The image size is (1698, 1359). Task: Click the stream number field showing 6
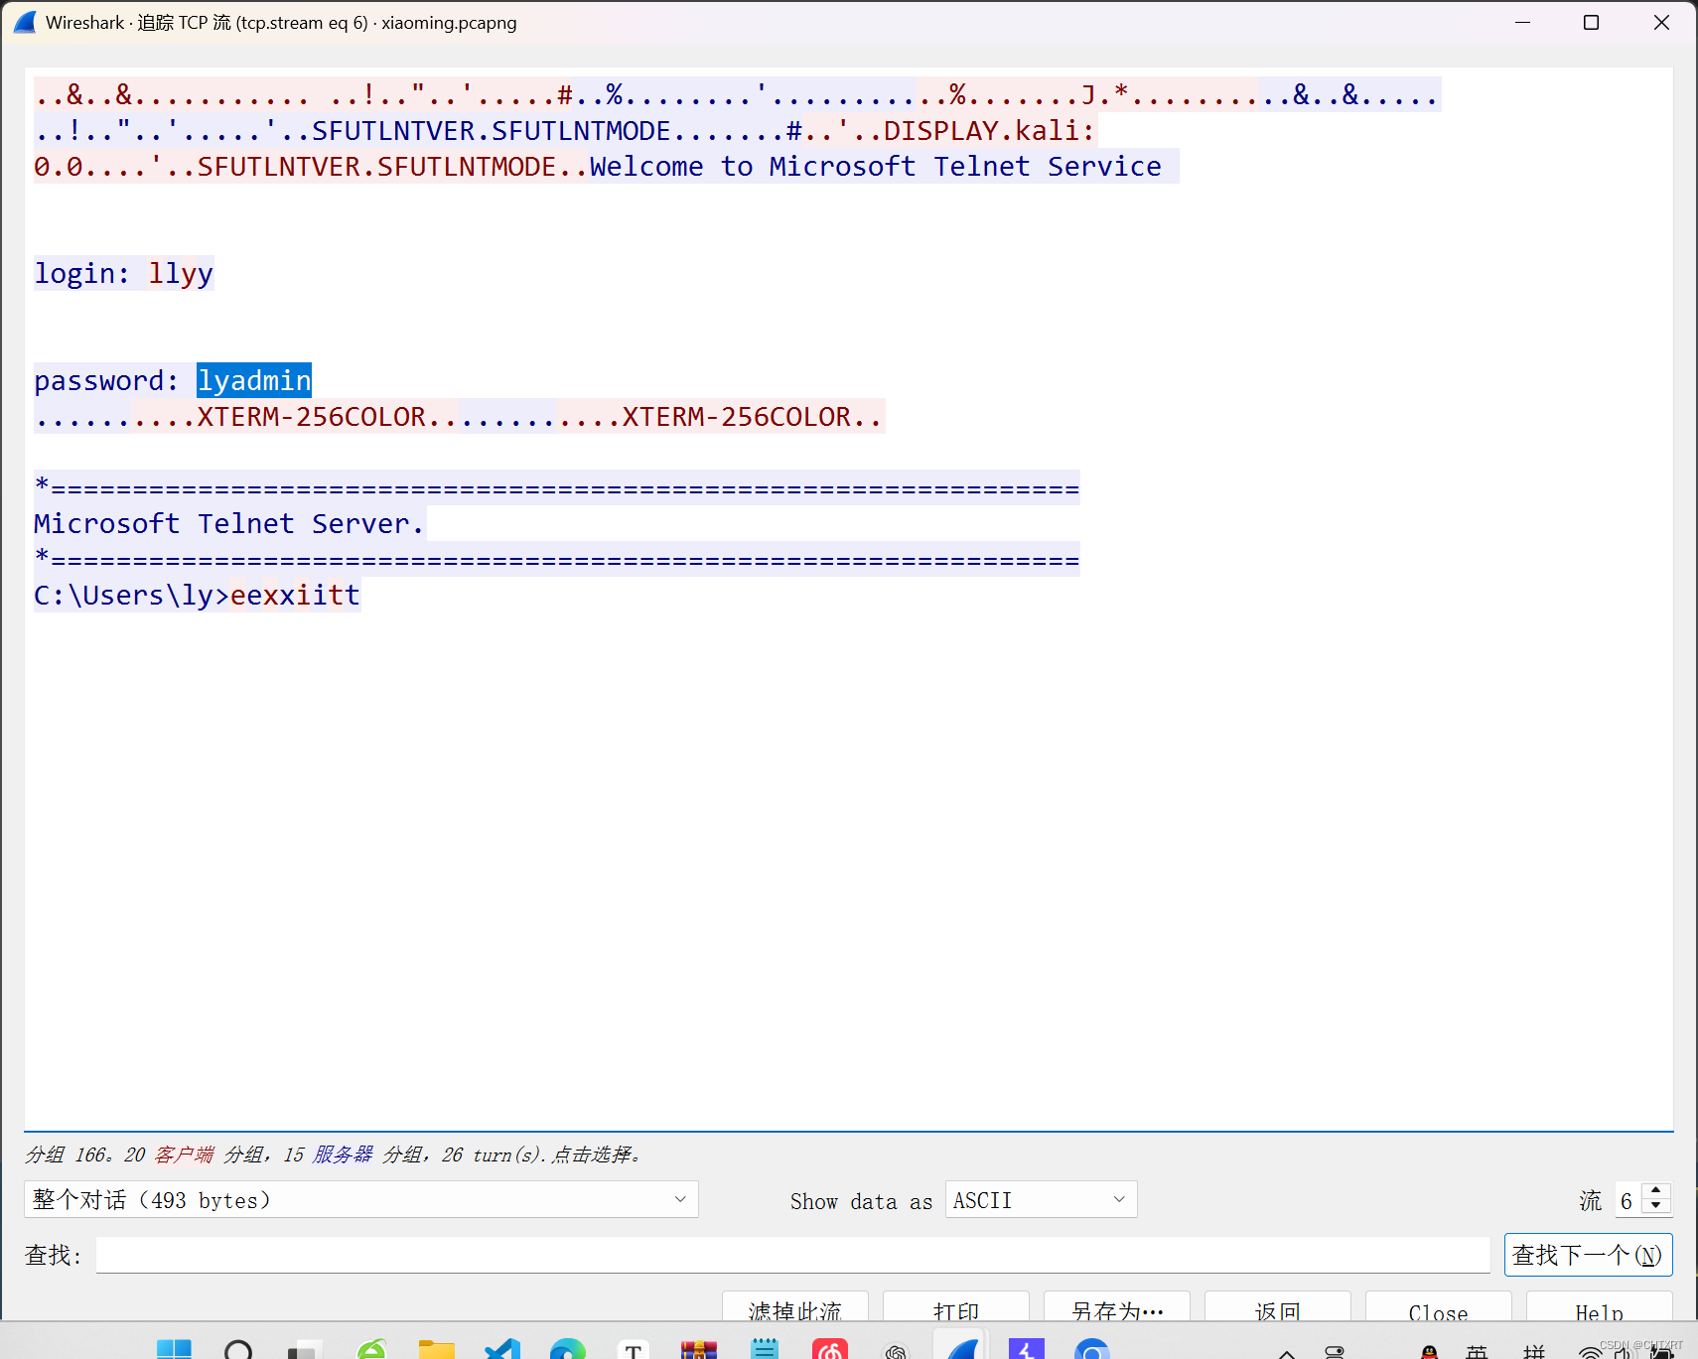pyautogui.click(x=1628, y=1200)
